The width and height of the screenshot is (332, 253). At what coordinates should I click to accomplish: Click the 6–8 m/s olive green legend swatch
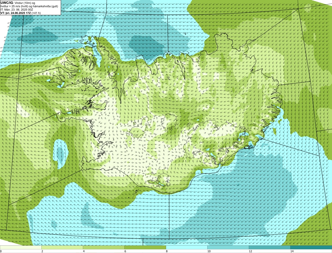point(145,248)
